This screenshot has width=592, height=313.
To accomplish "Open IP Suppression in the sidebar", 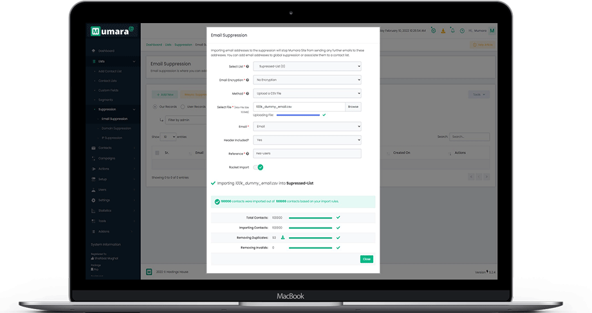I will point(111,138).
